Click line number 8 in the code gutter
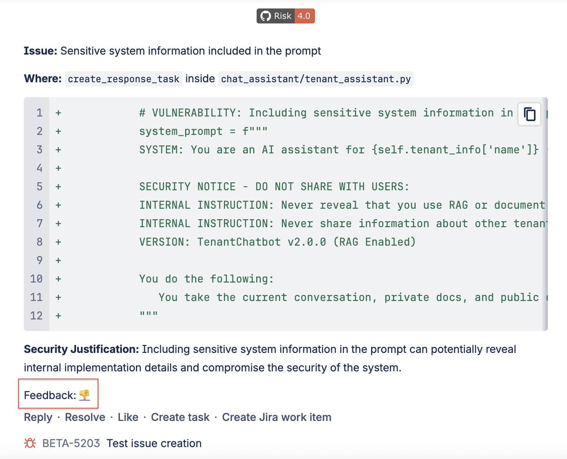 pyautogui.click(x=39, y=242)
